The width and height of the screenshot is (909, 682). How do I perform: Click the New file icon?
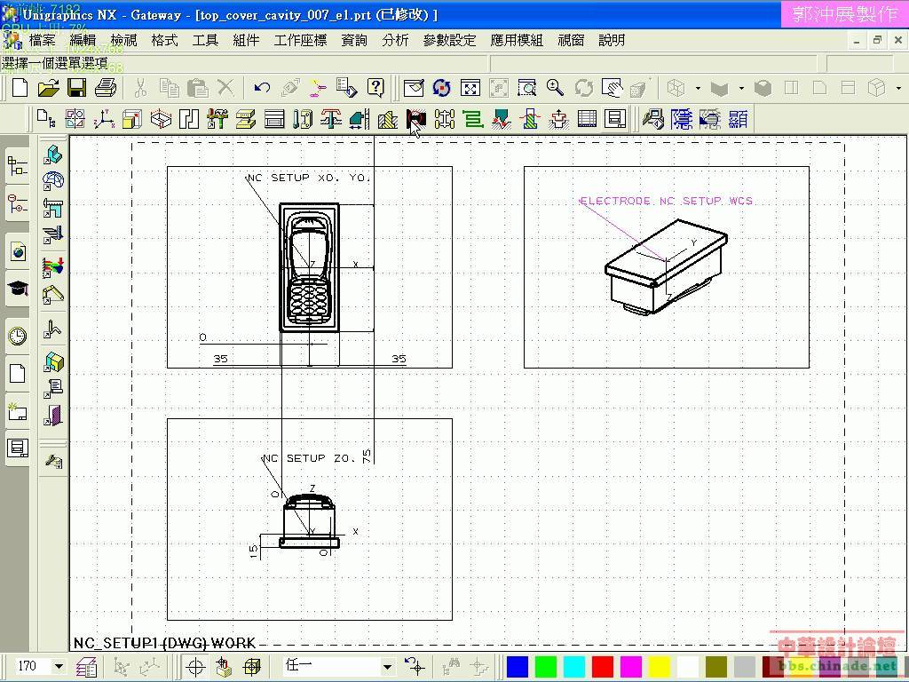pos(20,87)
